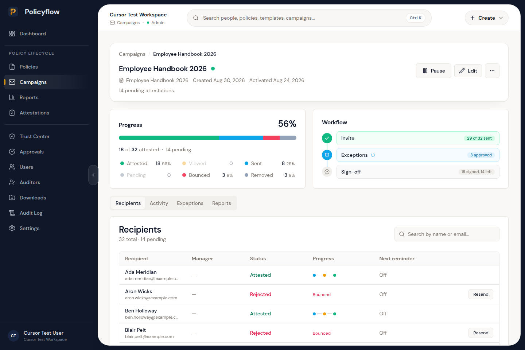Screen dimensions: 525x350
Task: Click the Trust Center shield icon
Action: [12, 136]
